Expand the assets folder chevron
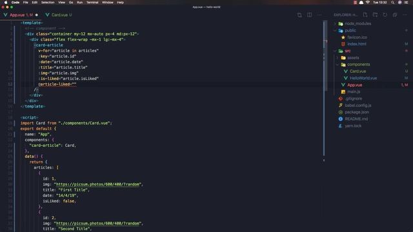 click(337, 57)
